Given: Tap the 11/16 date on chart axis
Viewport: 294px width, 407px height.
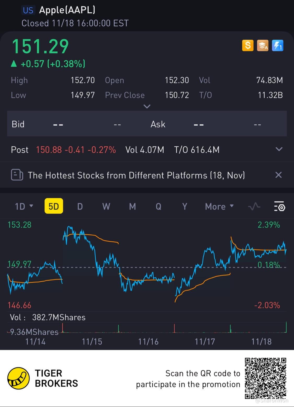Looking at the screenshot, I should tap(148, 342).
